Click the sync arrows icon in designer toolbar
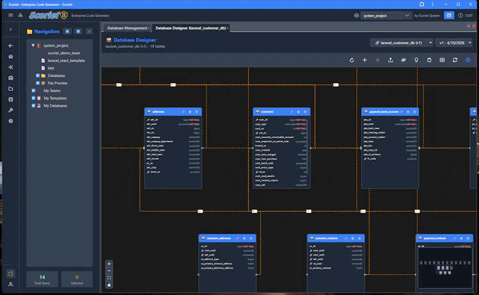 coord(455,60)
